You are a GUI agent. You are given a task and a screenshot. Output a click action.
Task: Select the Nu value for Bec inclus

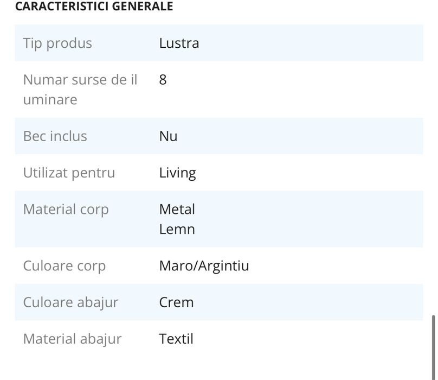pyautogui.click(x=168, y=136)
